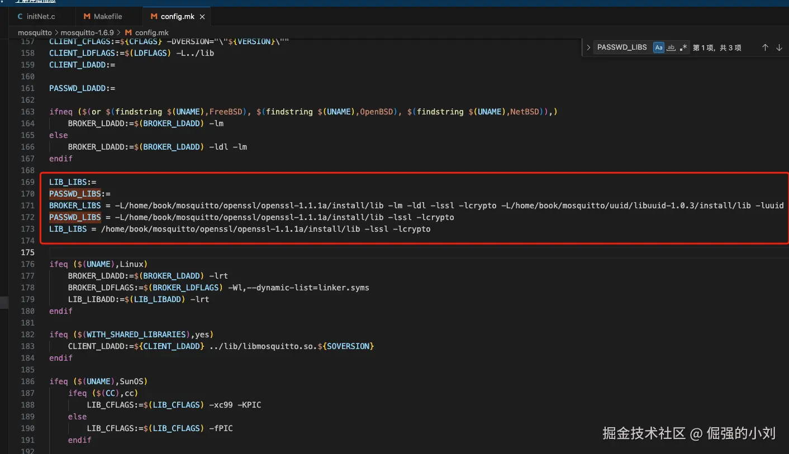789x454 pixels.
Task: Click the BROKER_LDFLAGS line with linker.syms
Action: (218, 288)
